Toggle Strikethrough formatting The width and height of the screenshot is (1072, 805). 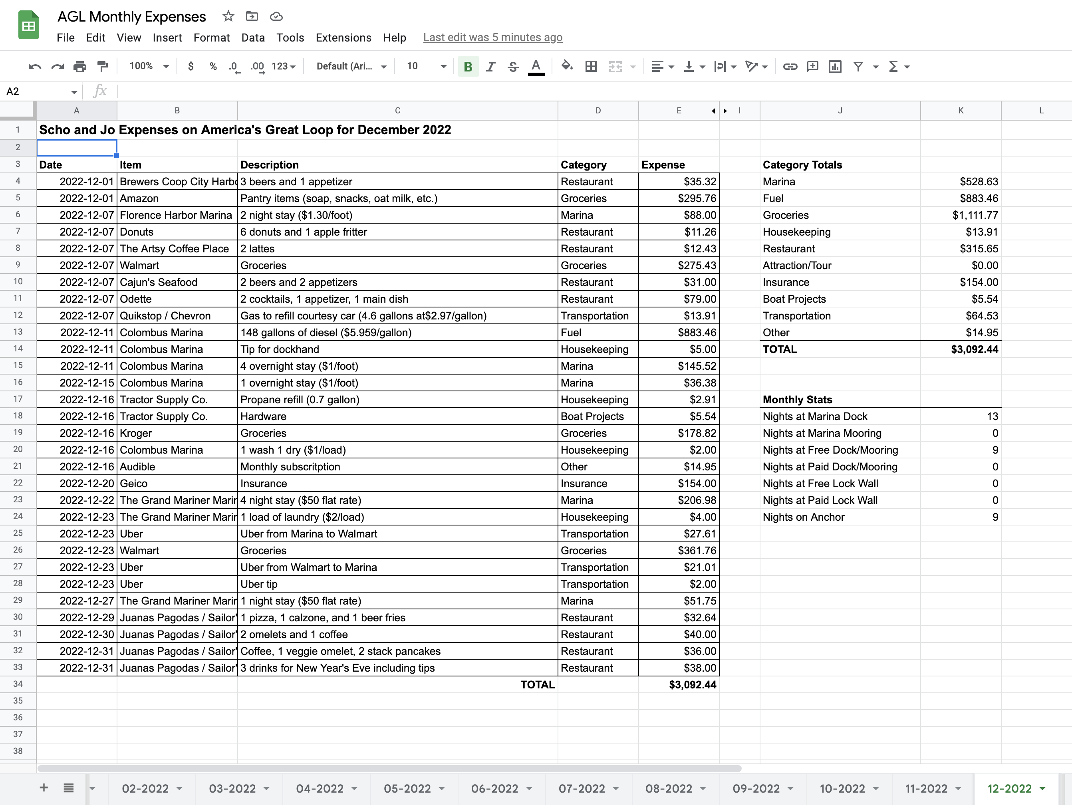tap(513, 66)
